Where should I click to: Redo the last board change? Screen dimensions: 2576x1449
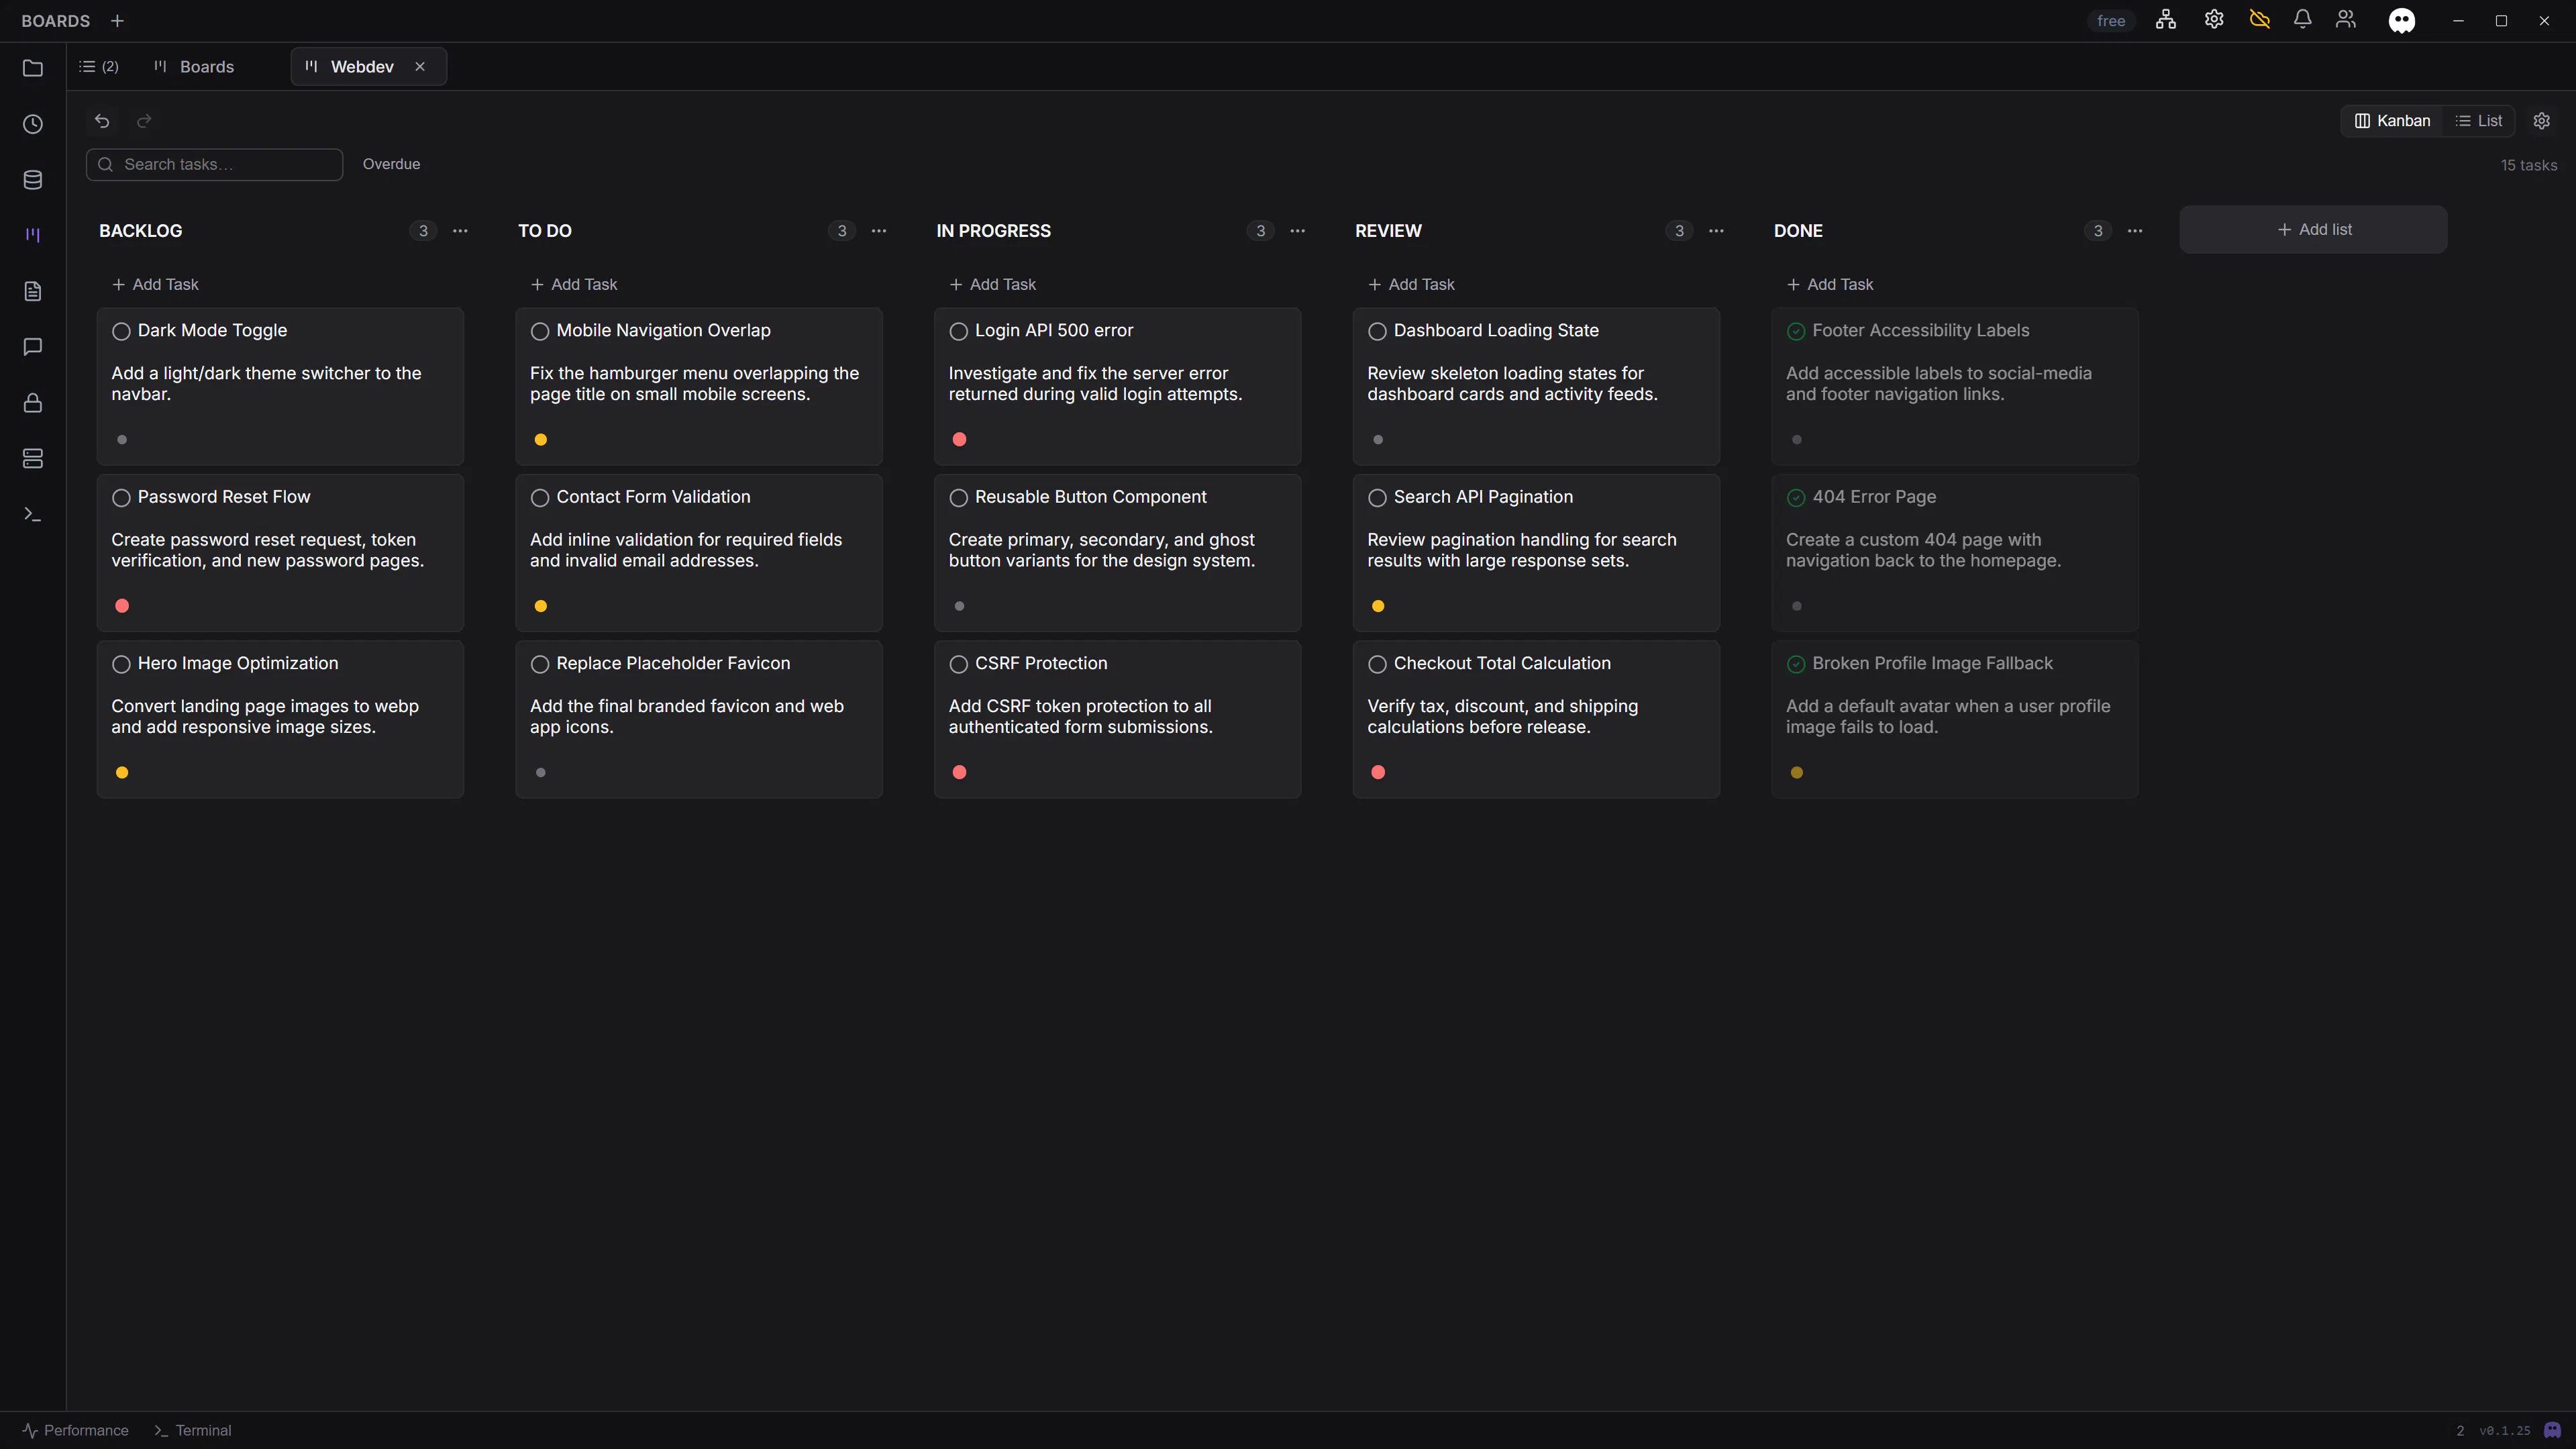(x=144, y=121)
